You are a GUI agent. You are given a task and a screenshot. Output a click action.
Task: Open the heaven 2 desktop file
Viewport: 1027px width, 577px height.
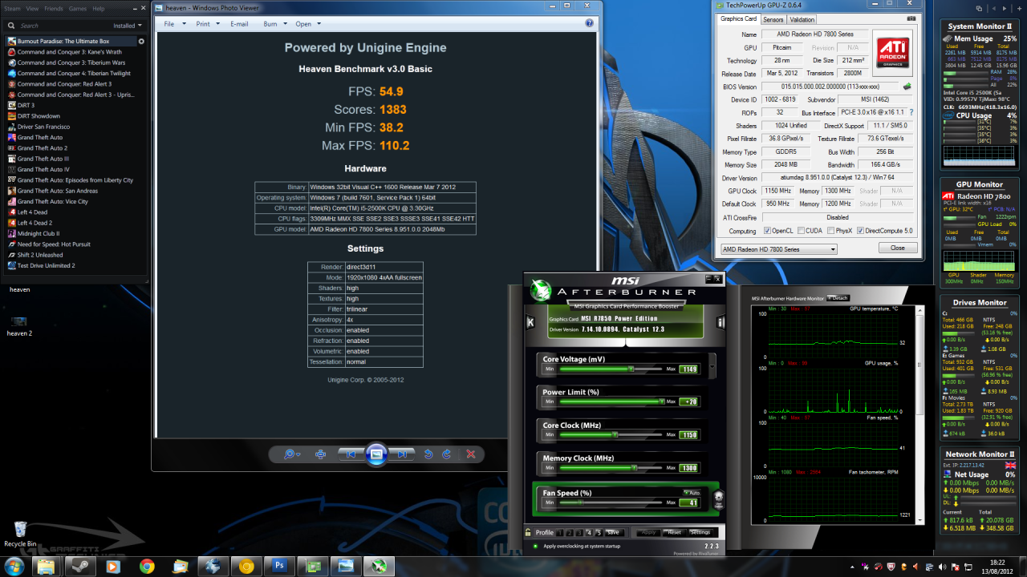click(x=19, y=326)
